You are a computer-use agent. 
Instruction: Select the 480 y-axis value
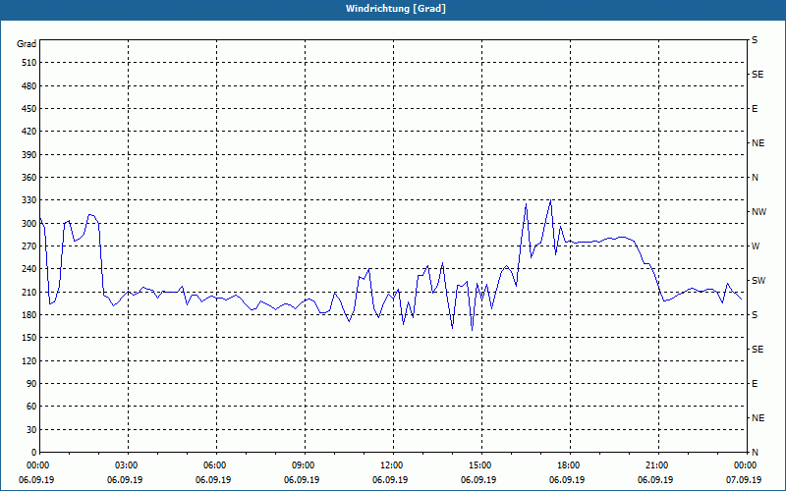click(29, 86)
